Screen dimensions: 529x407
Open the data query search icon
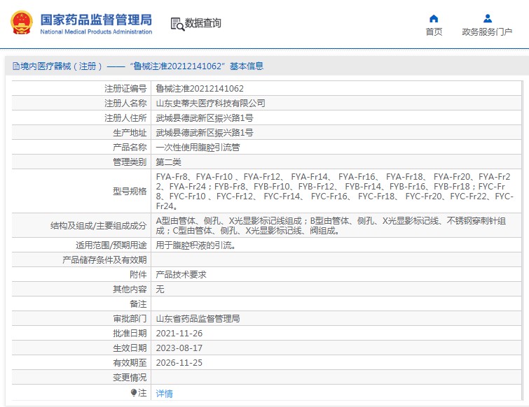tap(177, 24)
